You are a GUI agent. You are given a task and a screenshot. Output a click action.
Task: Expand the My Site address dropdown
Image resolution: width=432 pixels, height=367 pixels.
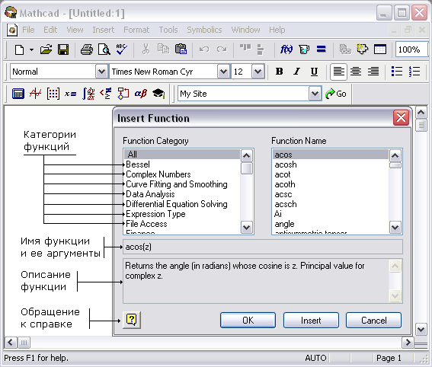click(315, 94)
